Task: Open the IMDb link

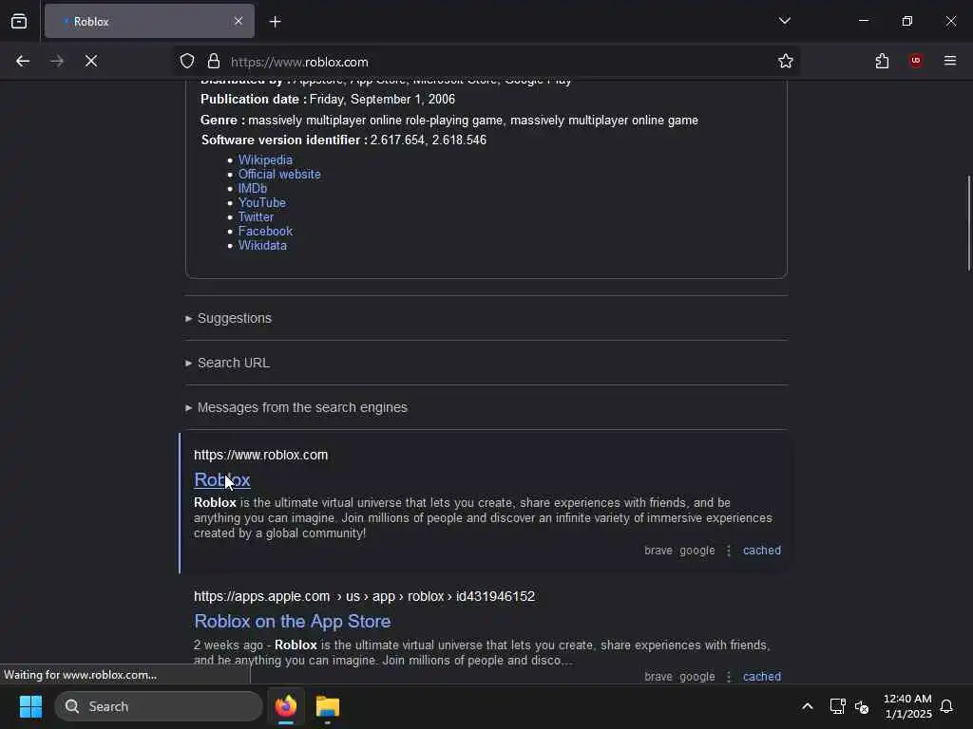Action: [253, 189]
